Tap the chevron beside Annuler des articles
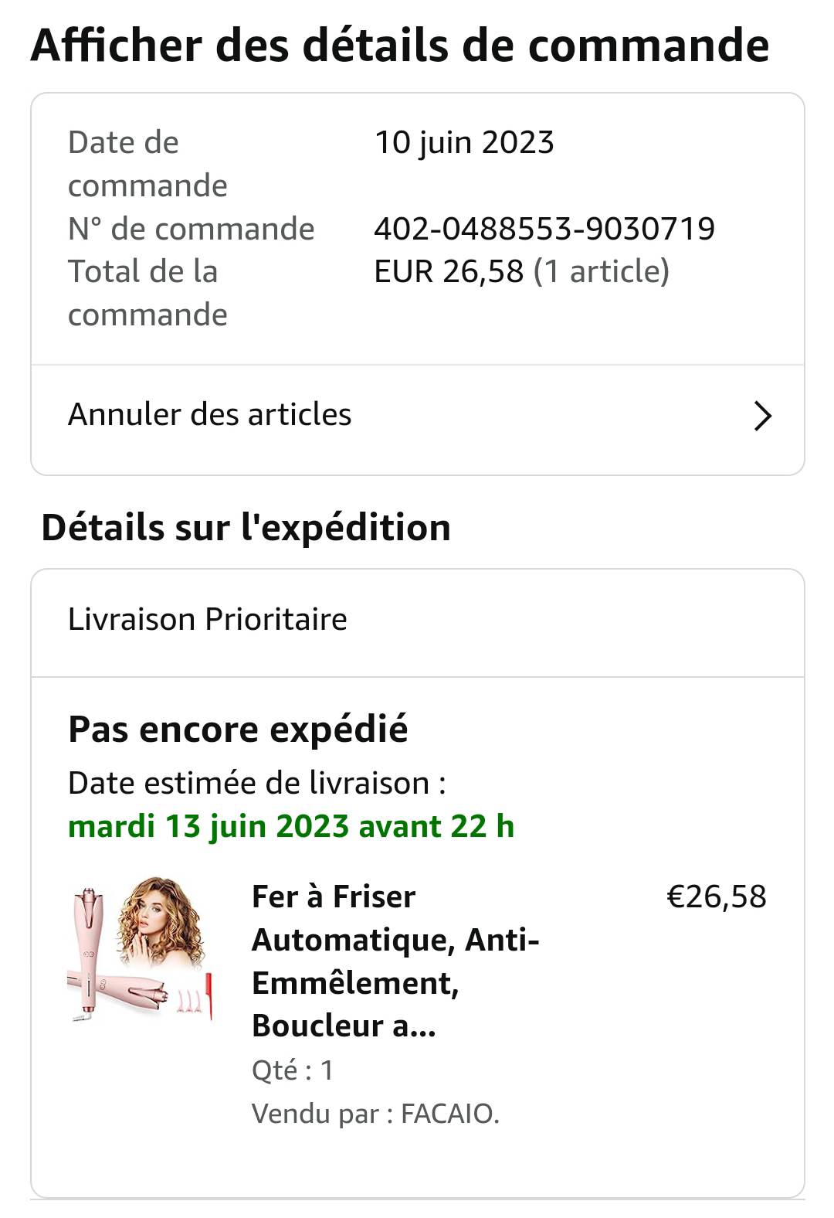 762,416
